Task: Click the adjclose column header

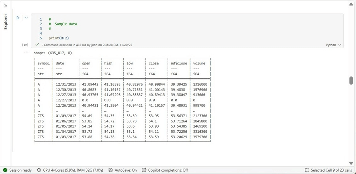Action: click(179, 63)
